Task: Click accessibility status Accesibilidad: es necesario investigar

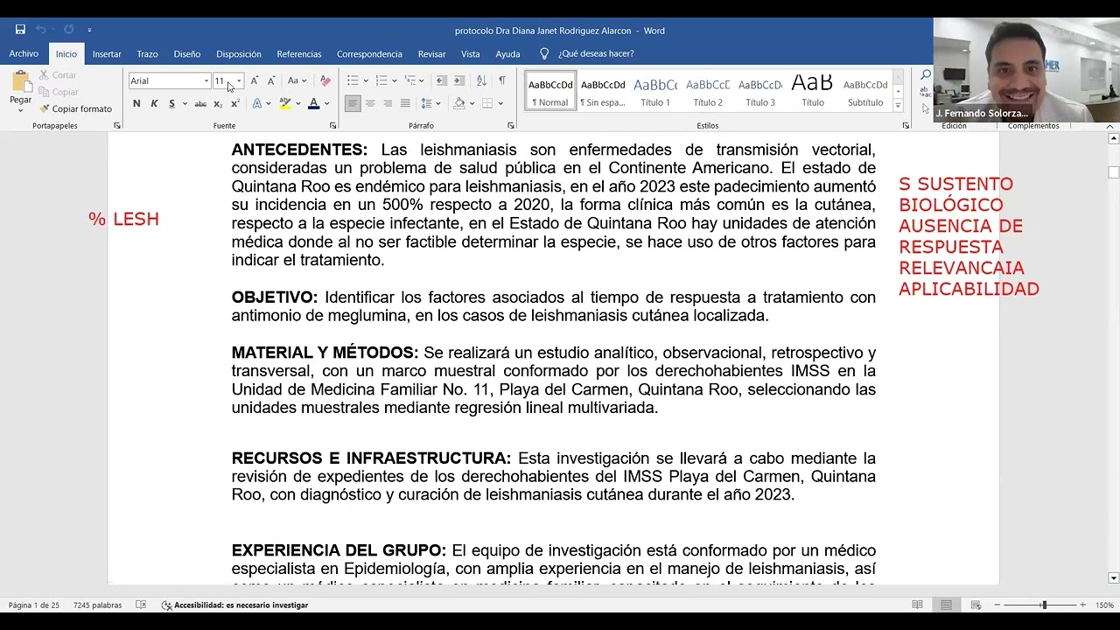Action: point(234,605)
